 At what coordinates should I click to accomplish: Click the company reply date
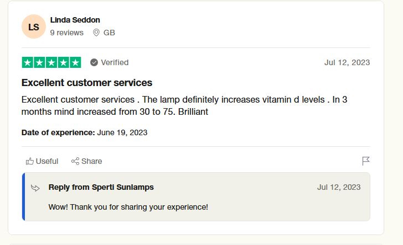pyautogui.click(x=338, y=187)
